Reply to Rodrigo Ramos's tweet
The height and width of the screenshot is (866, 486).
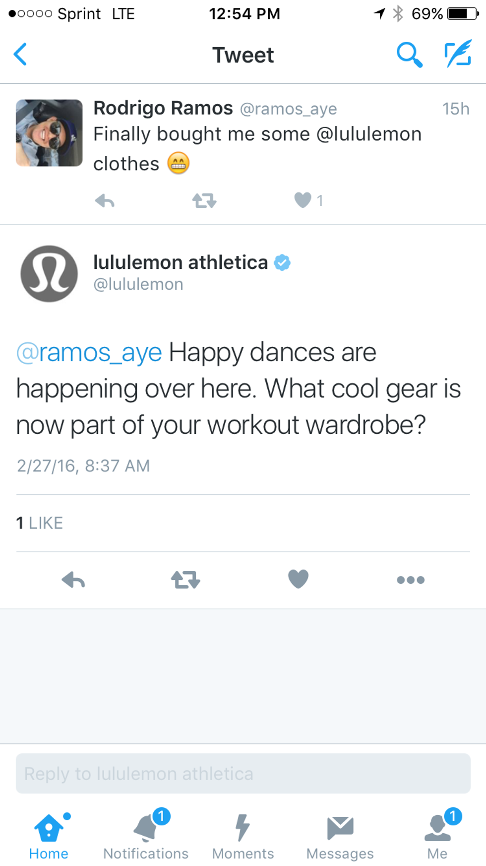(105, 201)
